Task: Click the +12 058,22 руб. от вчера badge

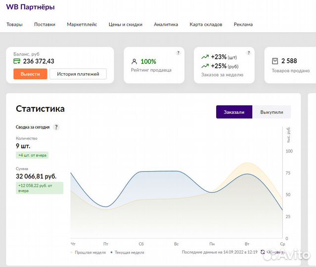Action: tap(40, 188)
